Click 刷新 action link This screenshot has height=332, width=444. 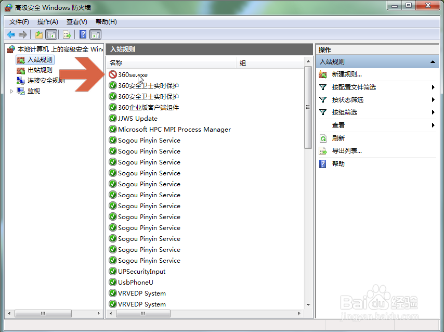pyautogui.click(x=338, y=138)
